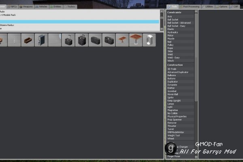Select the plain Weld tool

[180, 54]
